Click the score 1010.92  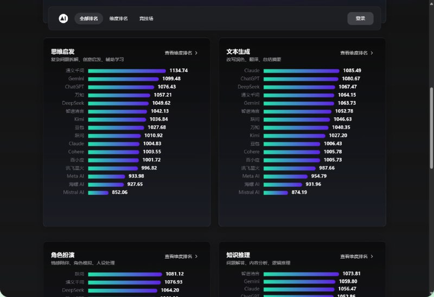coord(154,136)
